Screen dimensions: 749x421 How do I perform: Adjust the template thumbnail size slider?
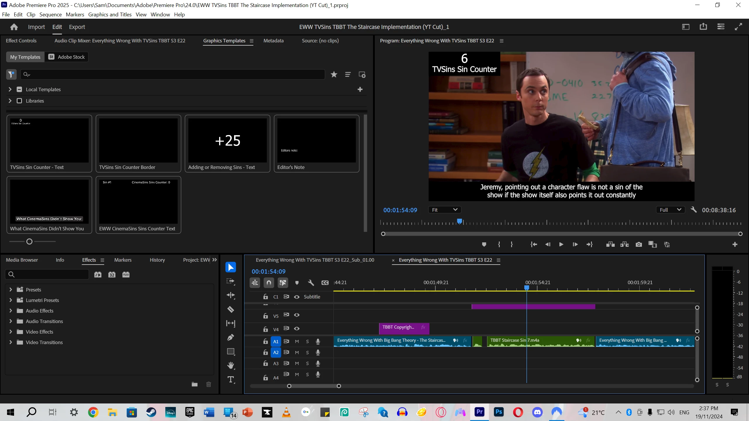click(x=29, y=241)
